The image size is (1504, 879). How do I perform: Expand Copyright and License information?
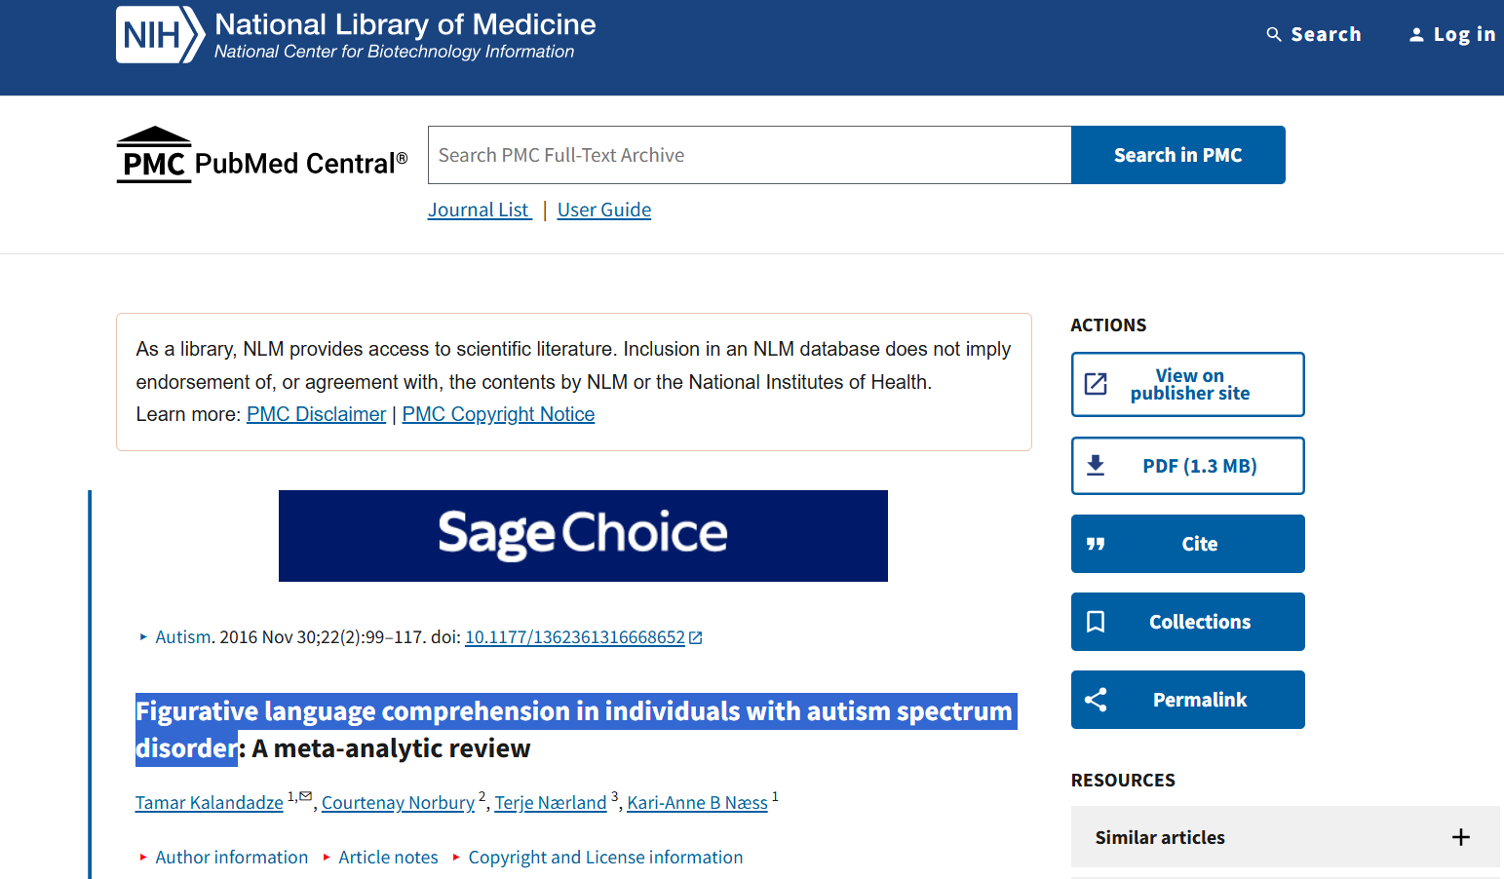pos(604,858)
